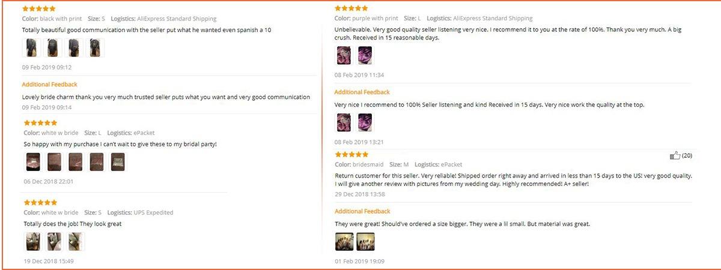Image resolution: width=721 pixels, height=270 pixels.
Task: View first photo in bridal party review
Action: pyautogui.click(x=33, y=161)
